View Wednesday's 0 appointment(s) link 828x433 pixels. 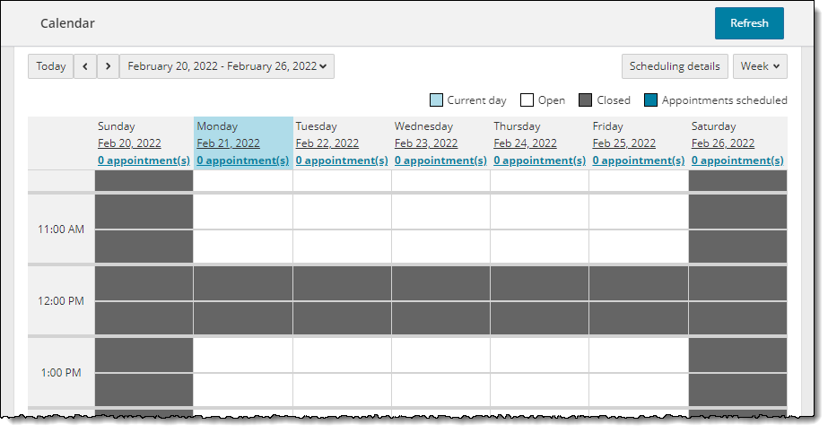[x=440, y=160]
